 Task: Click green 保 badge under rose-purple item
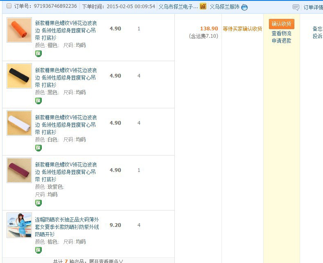tap(38, 203)
